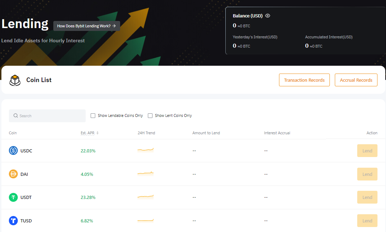386x232 pixels.
Task: Open Transaction Records
Action: [304, 80]
